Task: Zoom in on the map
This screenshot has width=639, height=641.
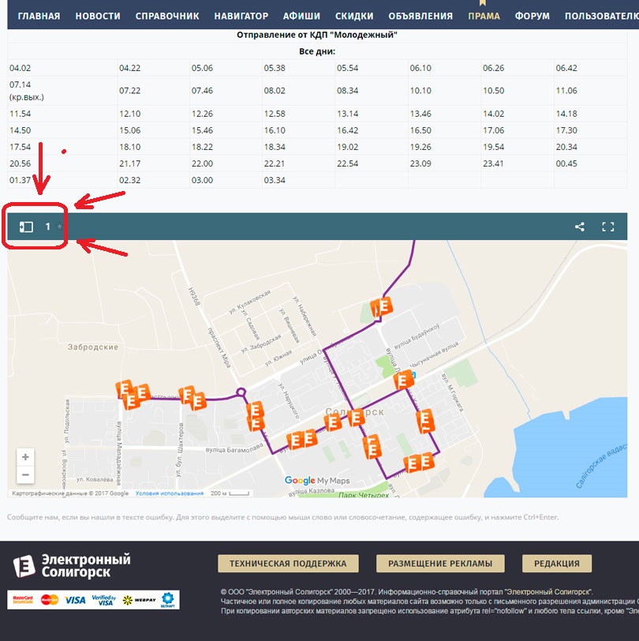Action: (x=26, y=457)
